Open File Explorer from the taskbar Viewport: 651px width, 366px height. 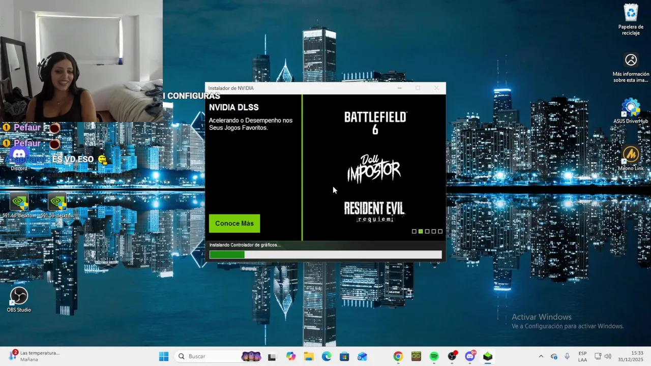click(x=309, y=356)
